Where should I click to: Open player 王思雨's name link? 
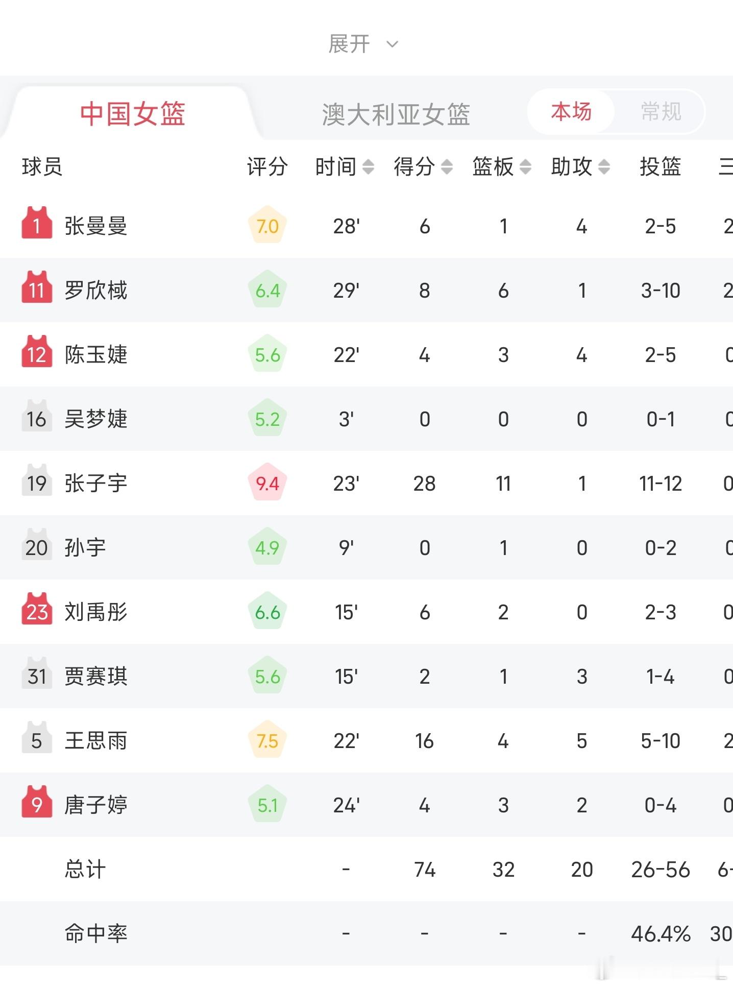pyautogui.click(x=95, y=740)
